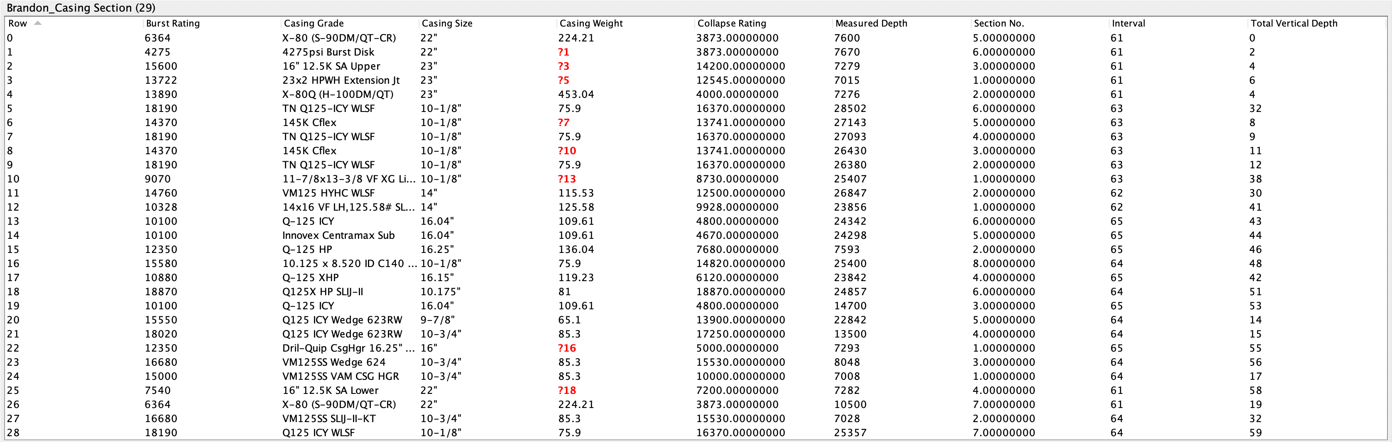
Task: Click the Row column sort arrow
Action: 37,23
